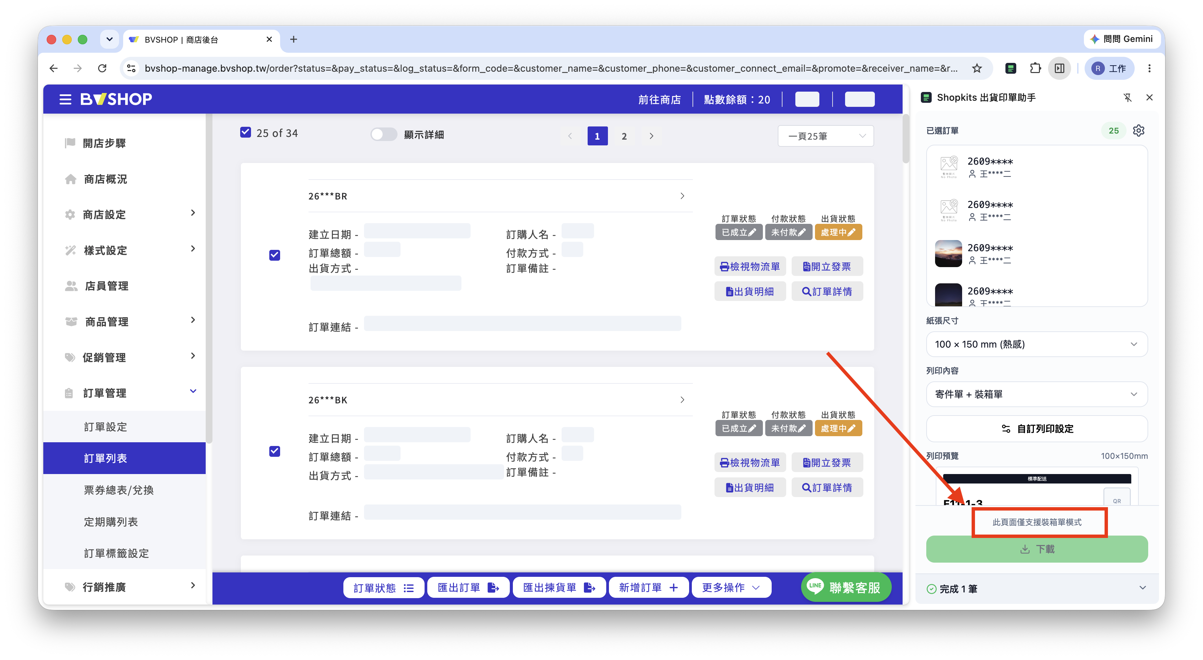Expand order 26***BR chevron

click(x=682, y=196)
